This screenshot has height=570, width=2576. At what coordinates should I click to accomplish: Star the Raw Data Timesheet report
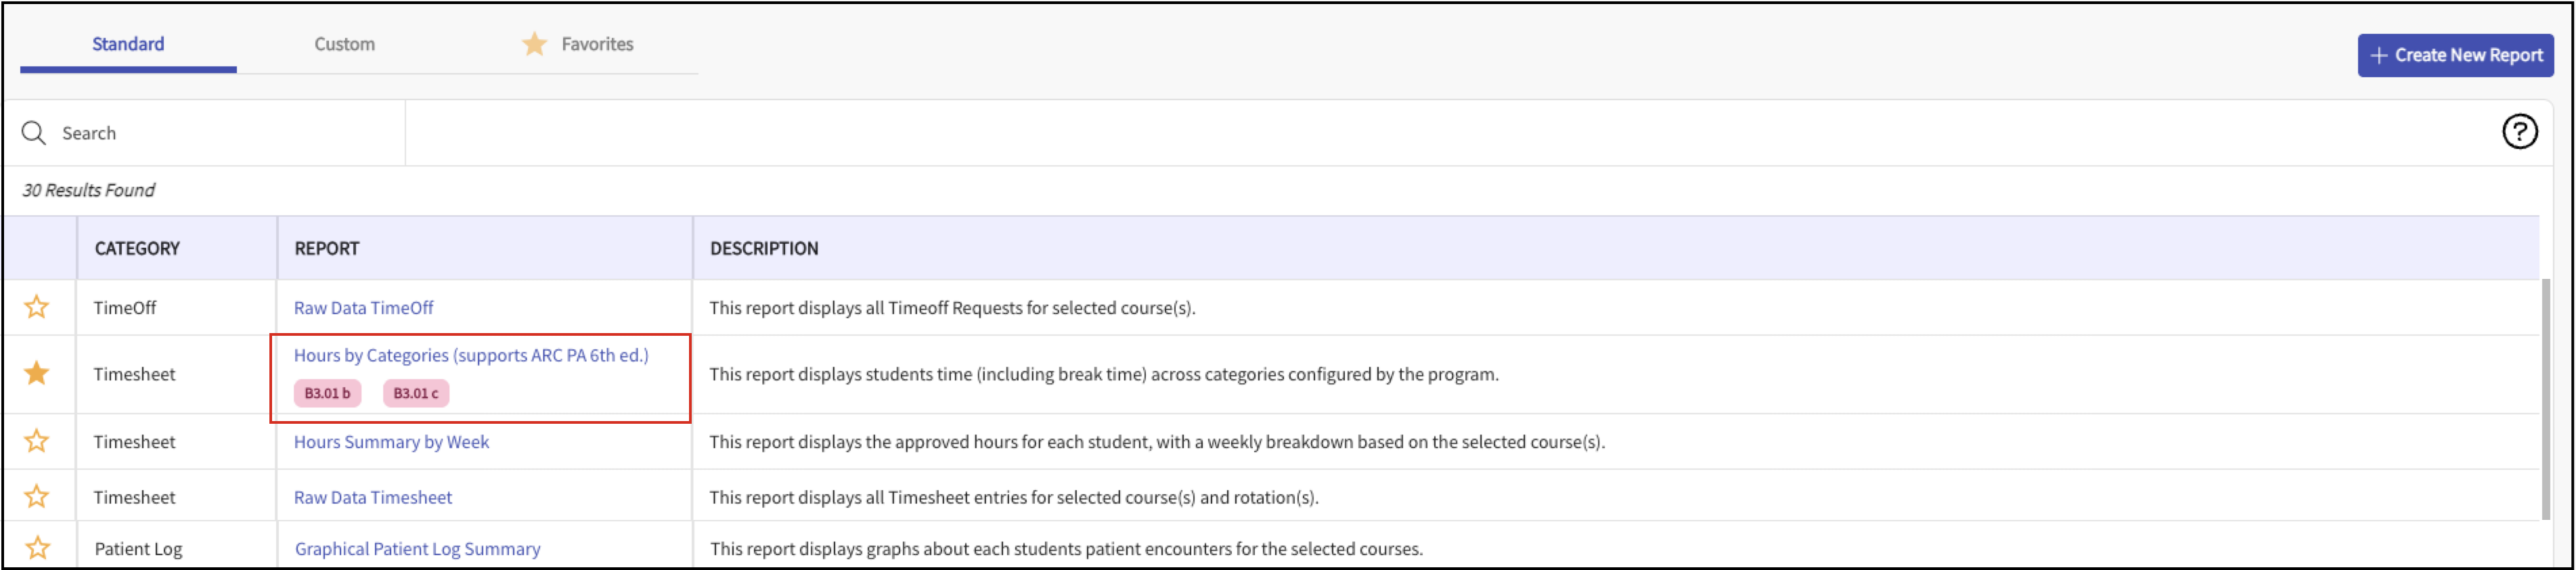(x=37, y=496)
